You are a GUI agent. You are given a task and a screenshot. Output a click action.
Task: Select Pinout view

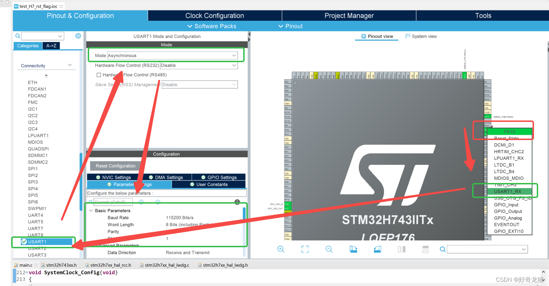pos(377,36)
